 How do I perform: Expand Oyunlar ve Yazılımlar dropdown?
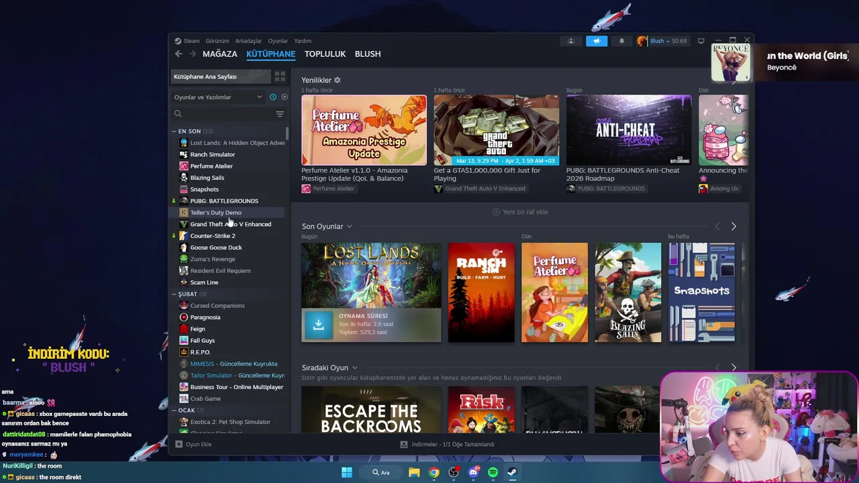[218, 97]
